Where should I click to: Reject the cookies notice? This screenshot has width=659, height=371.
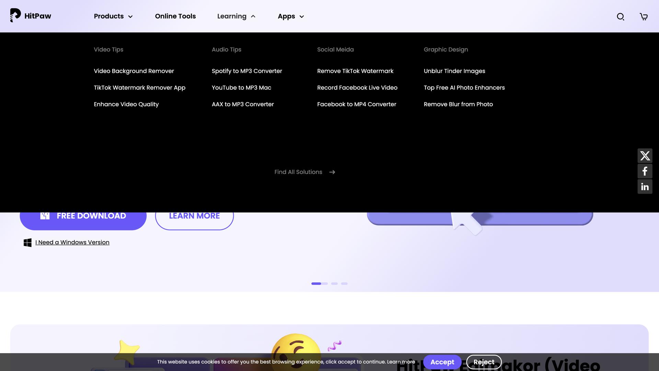click(x=484, y=362)
